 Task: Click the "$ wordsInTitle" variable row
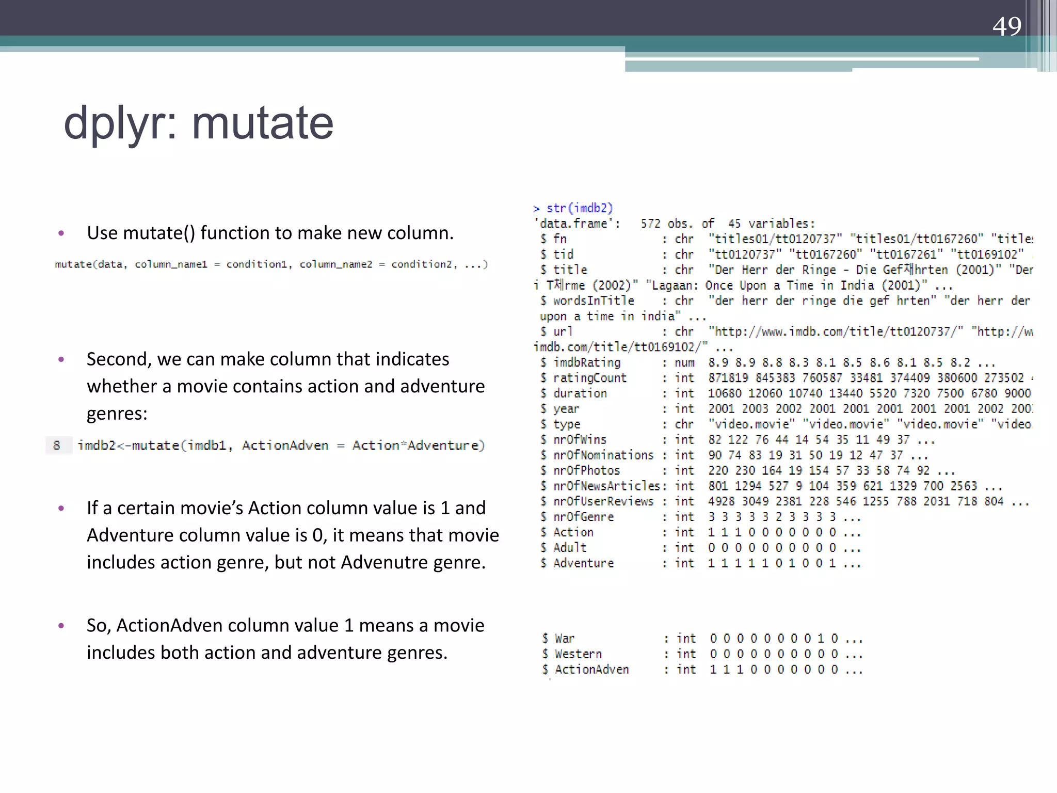[x=785, y=300]
